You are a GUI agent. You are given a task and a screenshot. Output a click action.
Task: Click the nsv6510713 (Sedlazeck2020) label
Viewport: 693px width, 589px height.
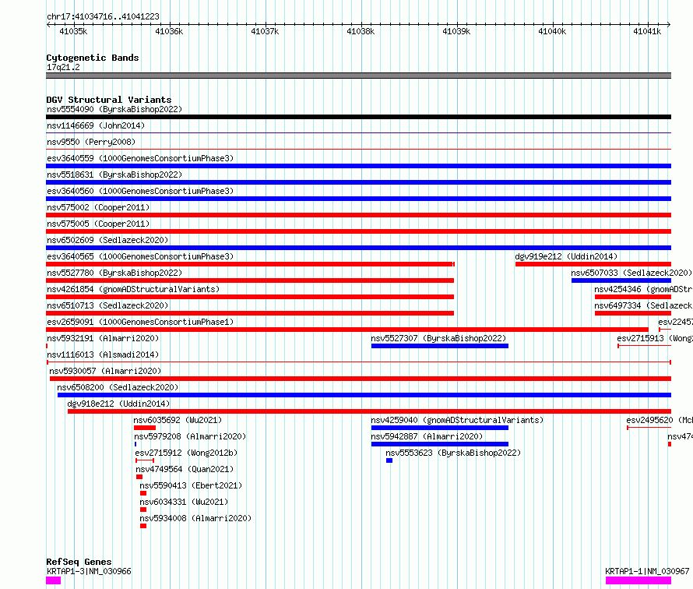[107, 305]
